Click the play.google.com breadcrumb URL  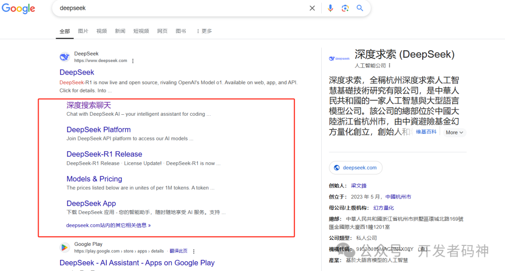click(x=119, y=251)
